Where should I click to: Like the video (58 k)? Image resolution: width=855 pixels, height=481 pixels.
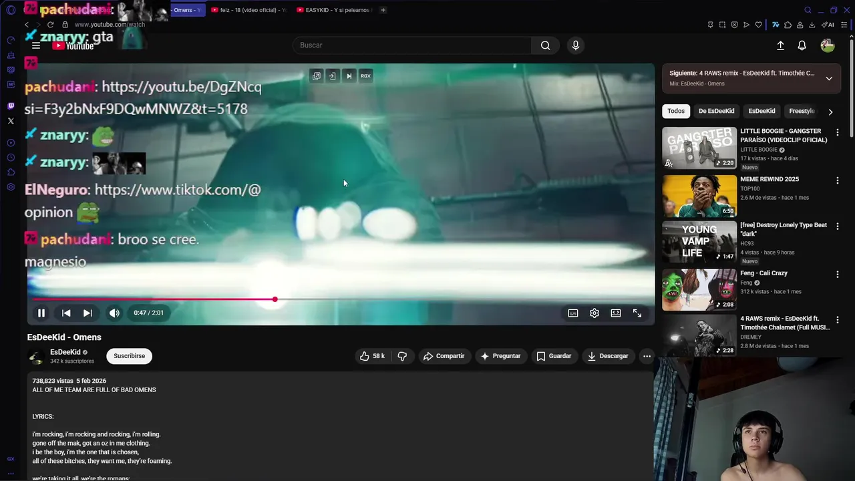372,356
